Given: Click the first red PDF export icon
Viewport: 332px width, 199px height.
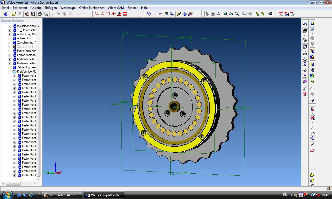Looking at the screenshot, I should point(281,14).
